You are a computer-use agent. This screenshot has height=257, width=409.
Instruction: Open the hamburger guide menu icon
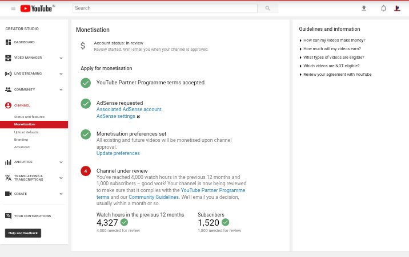(13, 9)
